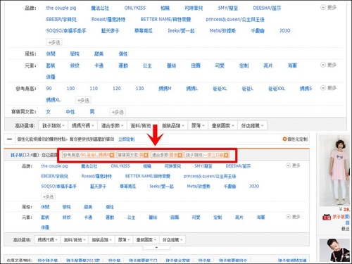Open 媽媽尺碼 dropdown in the lower filter panel

tap(47, 240)
